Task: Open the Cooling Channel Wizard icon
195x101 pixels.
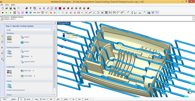Action: pyautogui.click(x=9, y=52)
